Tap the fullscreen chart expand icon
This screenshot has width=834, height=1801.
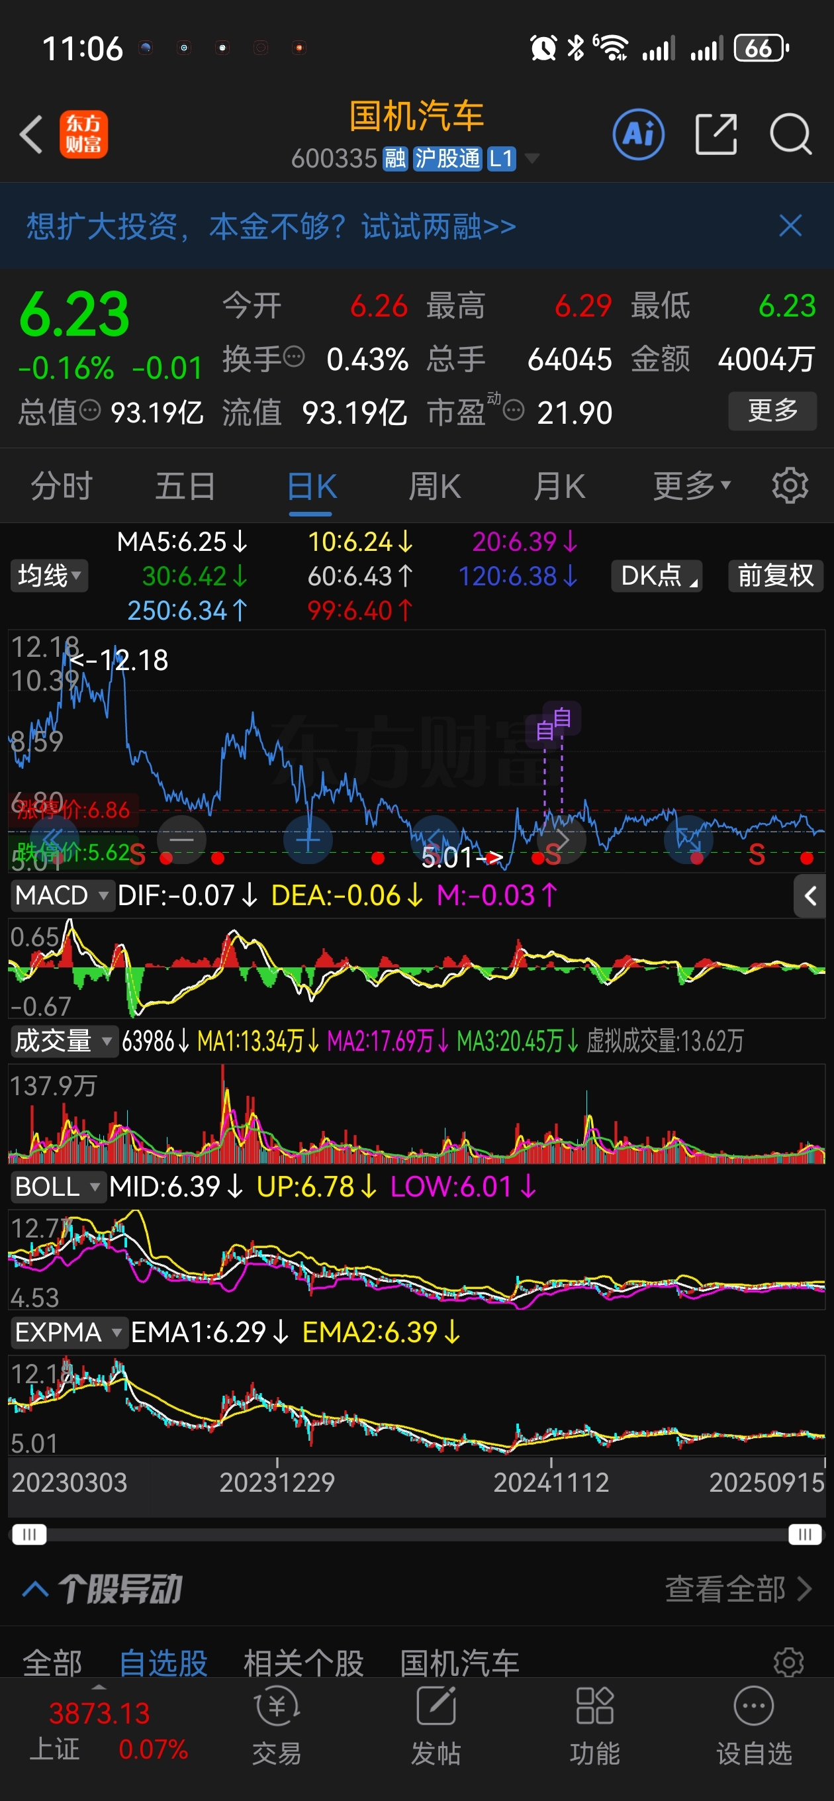click(688, 839)
